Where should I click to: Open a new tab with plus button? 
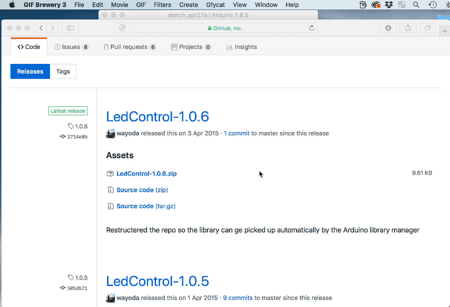coord(444,31)
